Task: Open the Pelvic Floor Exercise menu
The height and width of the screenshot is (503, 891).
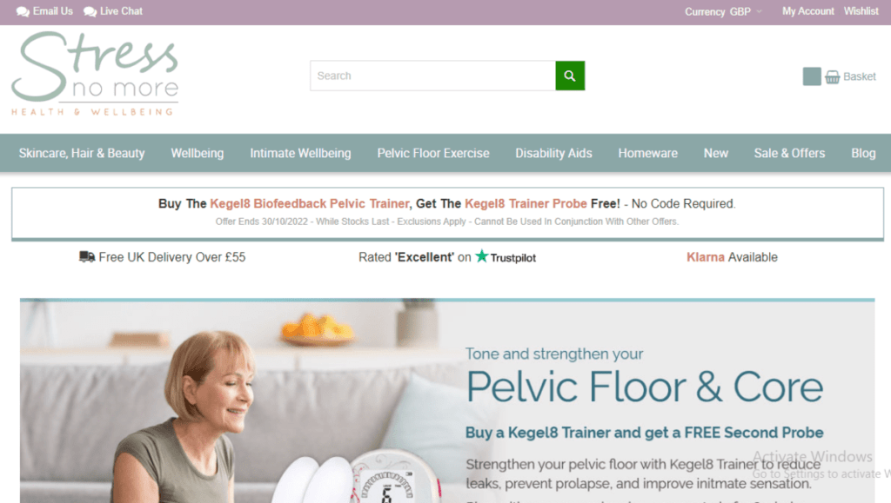Action: [x=433, y=153]
